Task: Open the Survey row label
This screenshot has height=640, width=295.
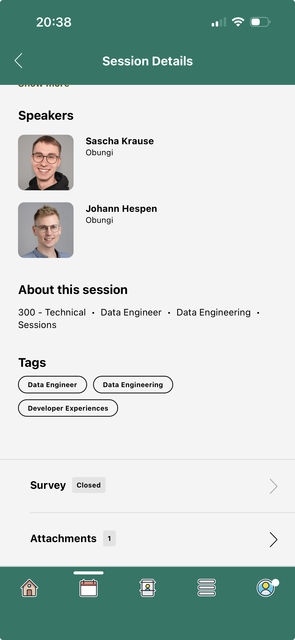Action: [48, 485]
